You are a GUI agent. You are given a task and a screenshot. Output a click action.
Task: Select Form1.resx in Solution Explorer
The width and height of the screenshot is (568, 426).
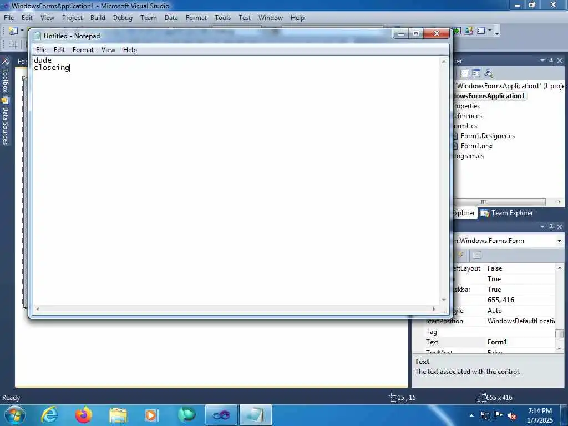[476, 146]
